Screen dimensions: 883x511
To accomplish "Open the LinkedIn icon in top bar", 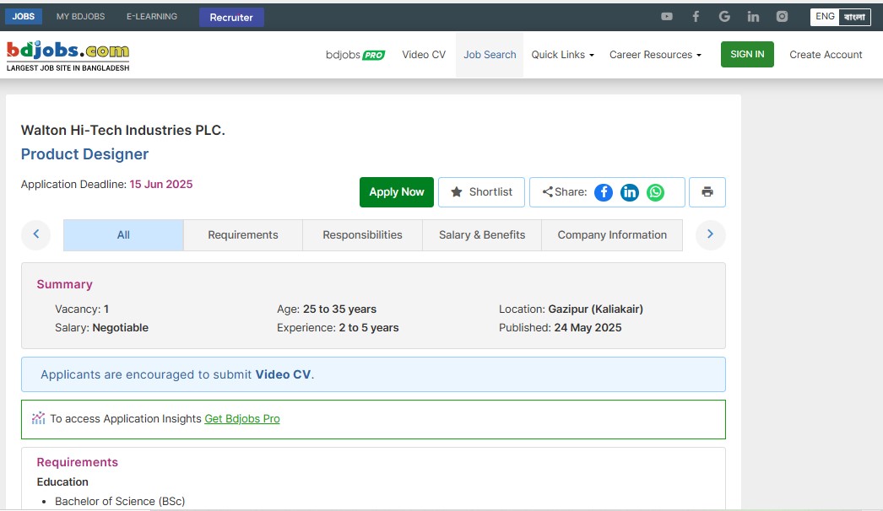I will pos(753,17).
